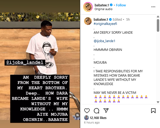Save post with bookmark icon
The width and height of the screenshot is (160, 128).
coord(153,111)
